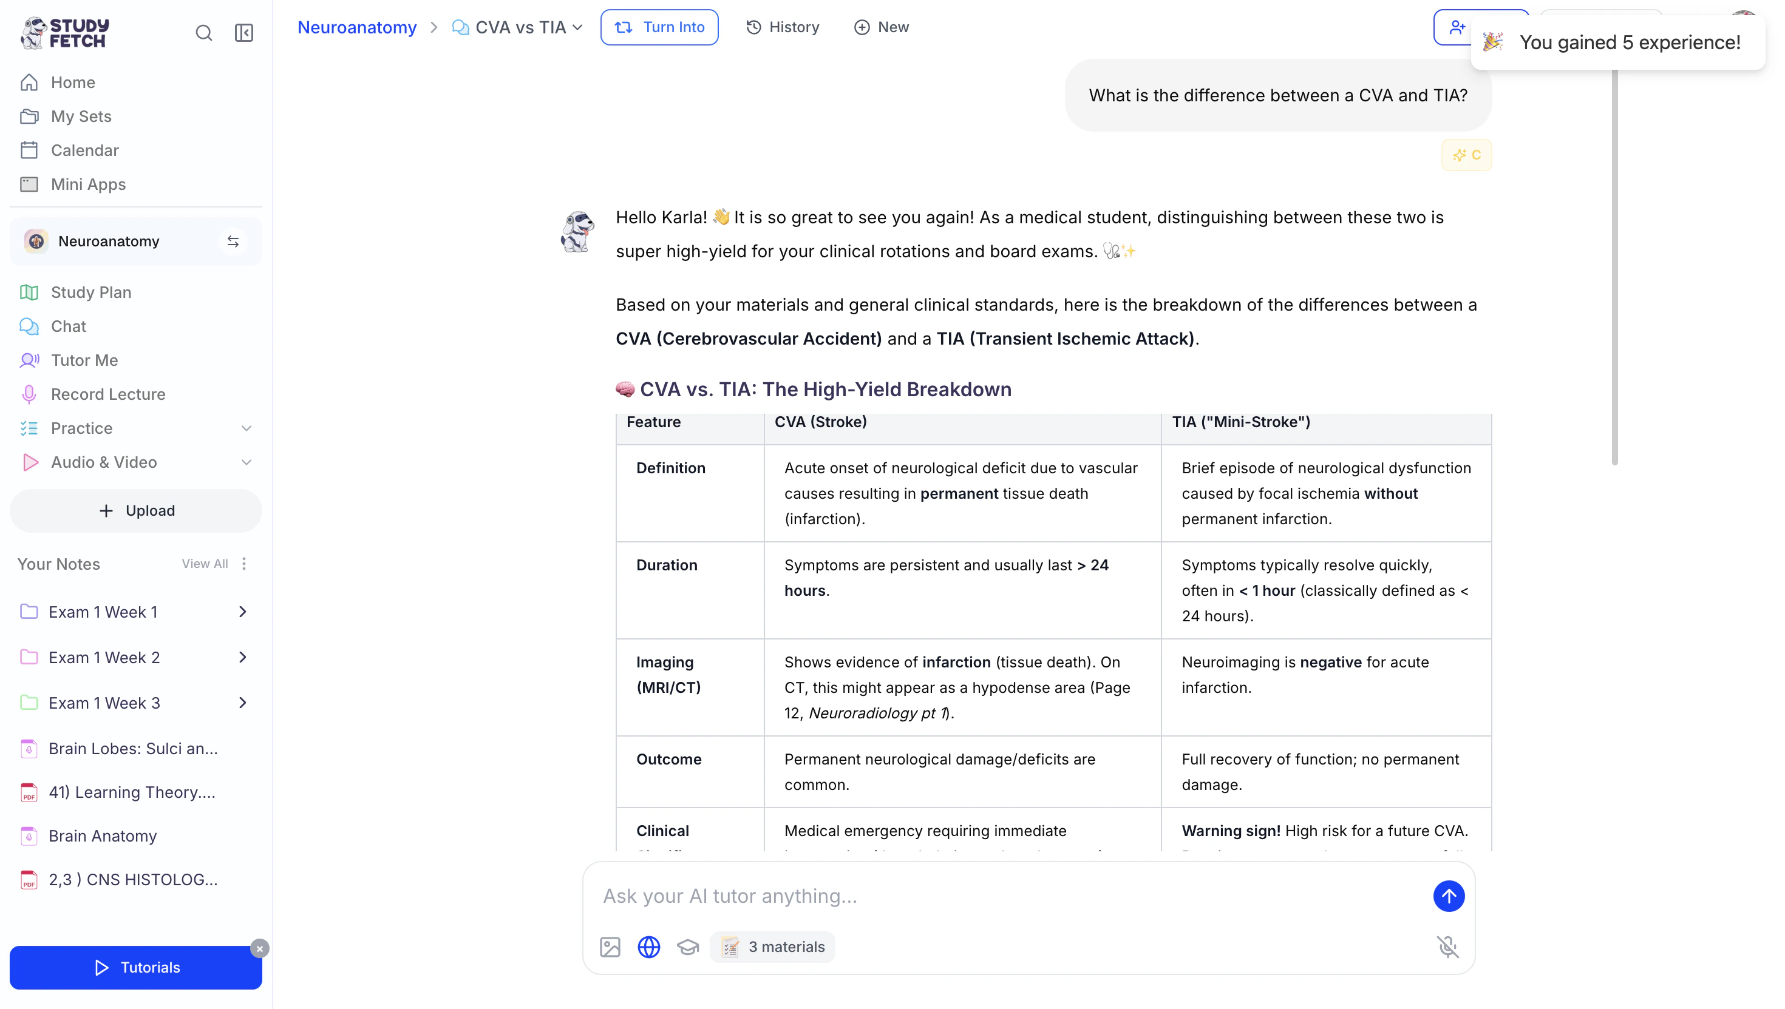The width and height of the screenshot is (1785, 1009).
Task: Expand the Practice section chevron
Action: tap(246, 428)
